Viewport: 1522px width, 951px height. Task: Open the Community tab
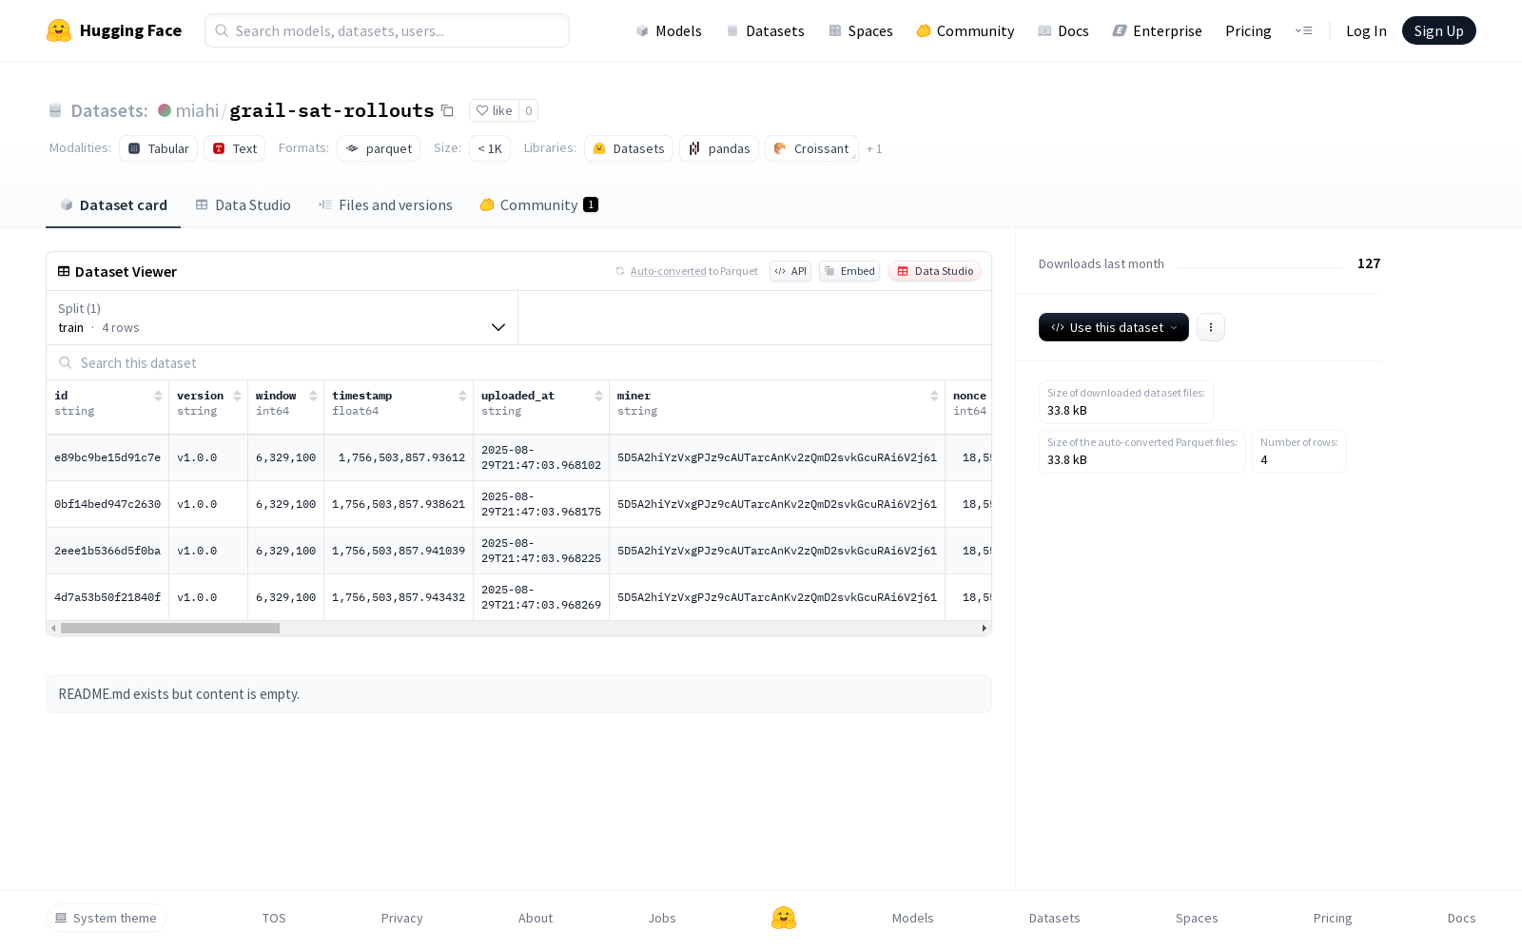538,205
